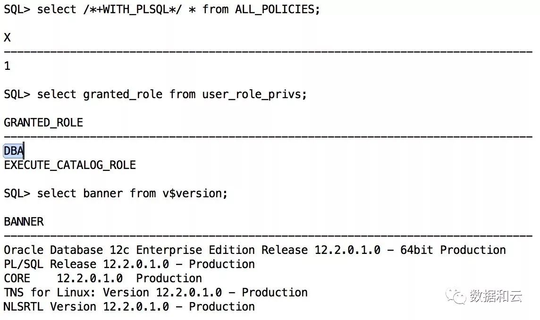Click the CORE 12.2.0.1.0 Production line
540x320 pixels.
click(x=103, y=278)
